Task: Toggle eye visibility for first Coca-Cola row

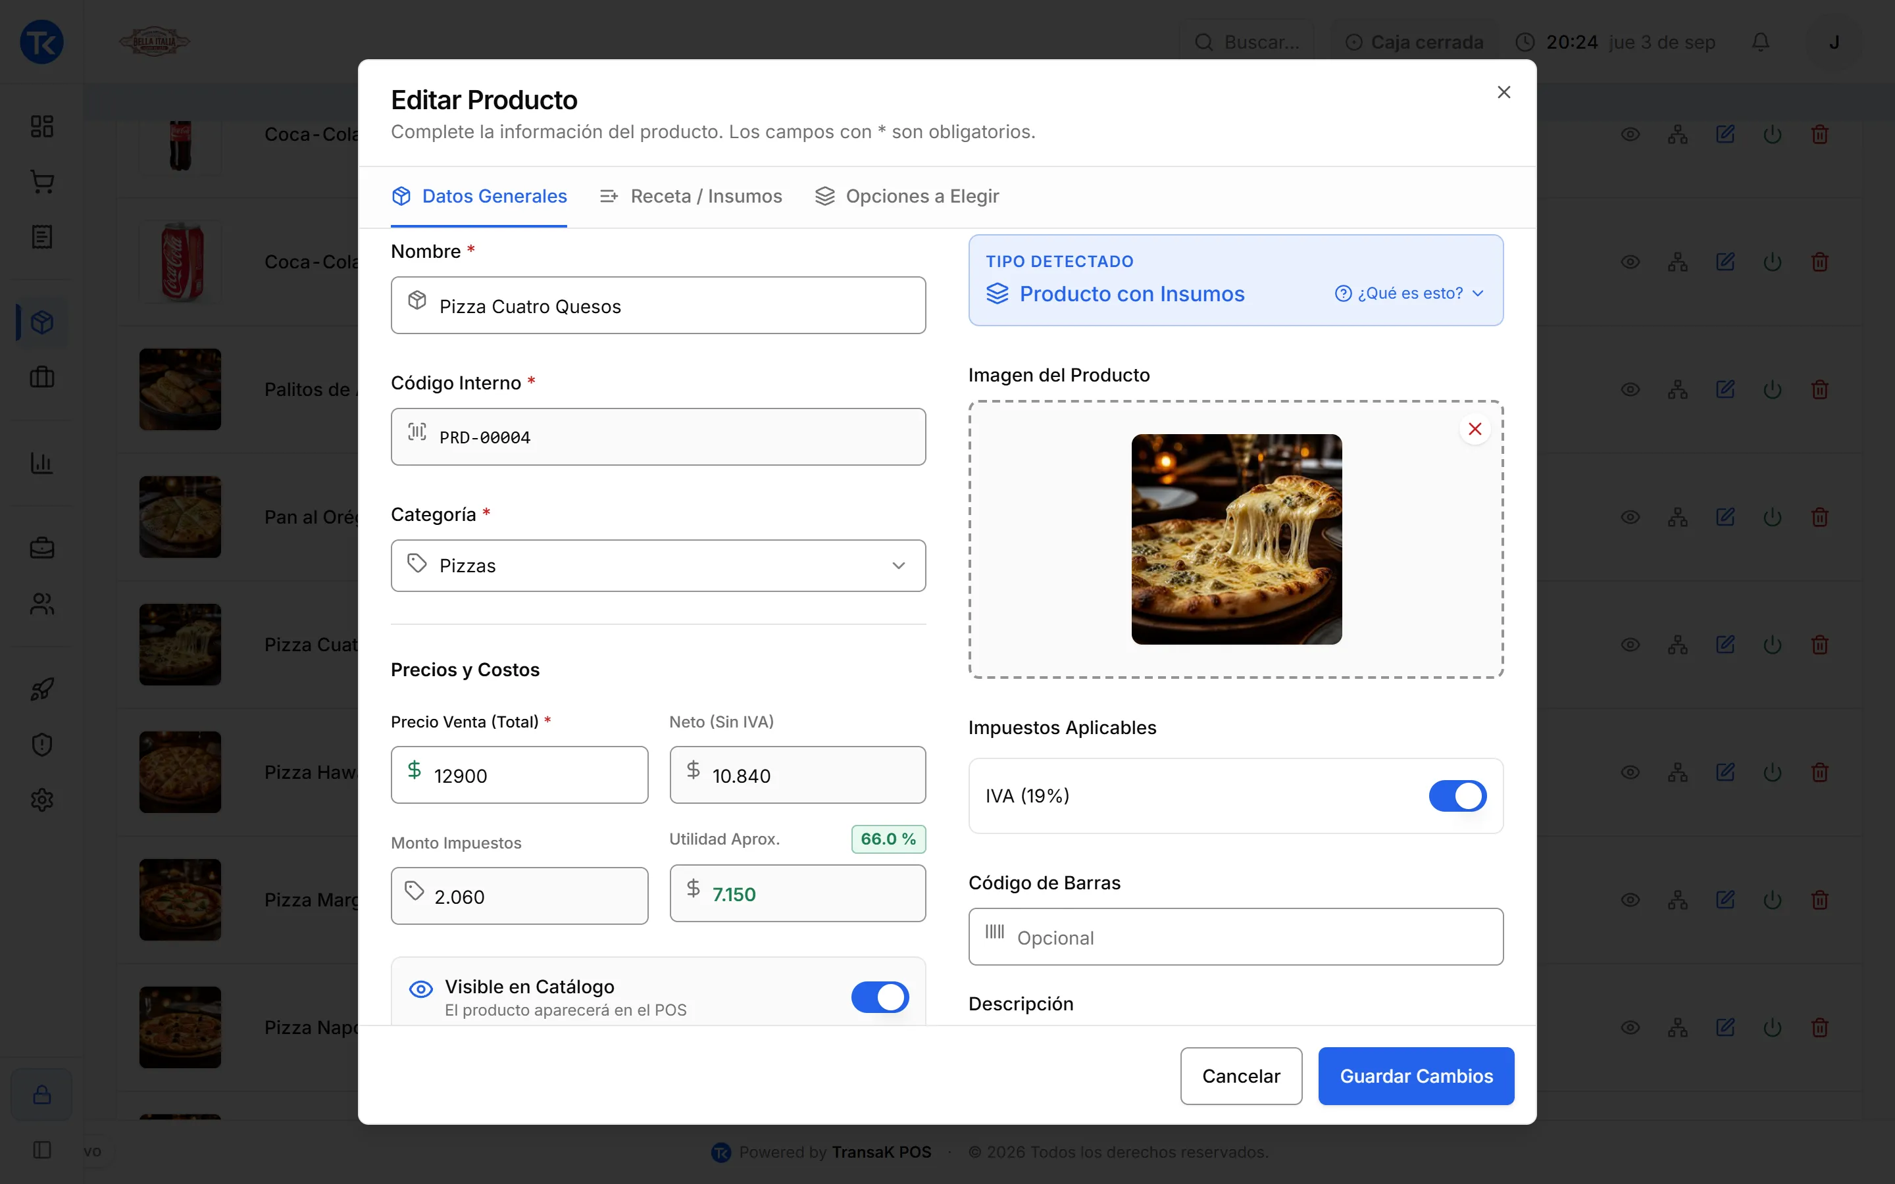Action: click(x=1630, y=134)
